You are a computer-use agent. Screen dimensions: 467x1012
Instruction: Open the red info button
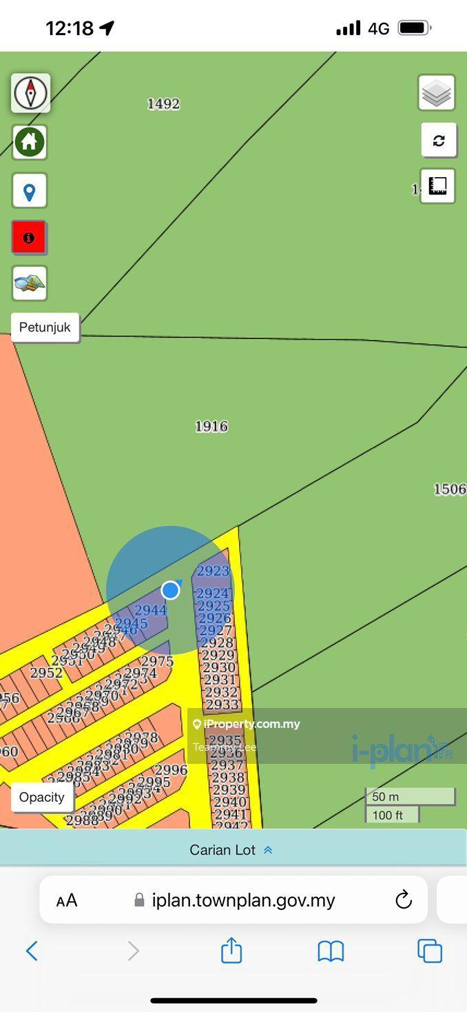(29, 238)
